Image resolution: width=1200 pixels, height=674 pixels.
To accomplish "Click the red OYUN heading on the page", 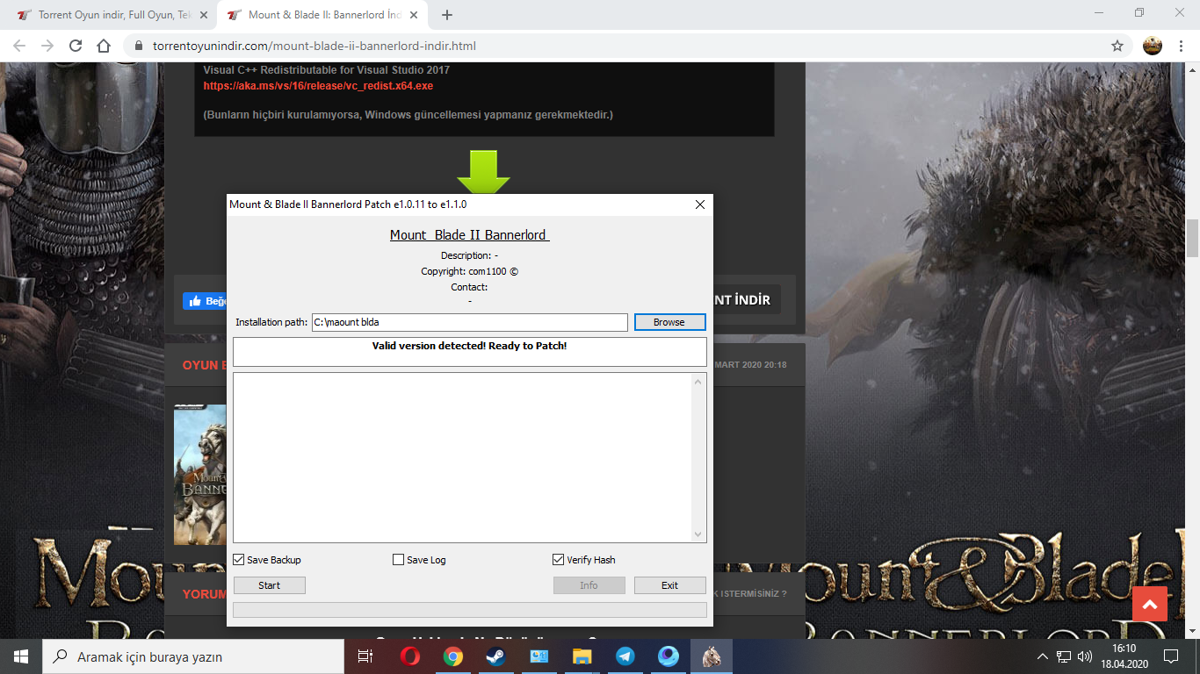I will (x=205, y=365).
